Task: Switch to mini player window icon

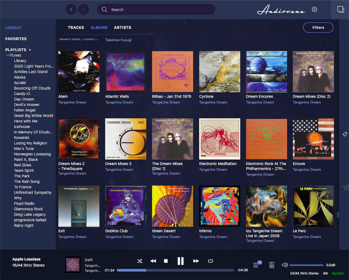Action: 340,9
